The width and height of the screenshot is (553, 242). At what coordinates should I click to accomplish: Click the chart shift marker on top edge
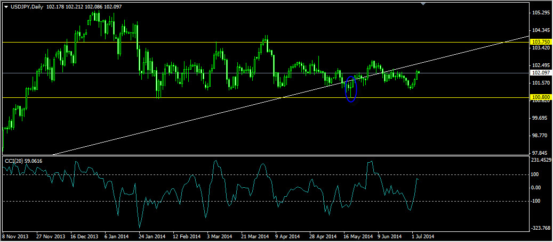click(x=423, y=4)
